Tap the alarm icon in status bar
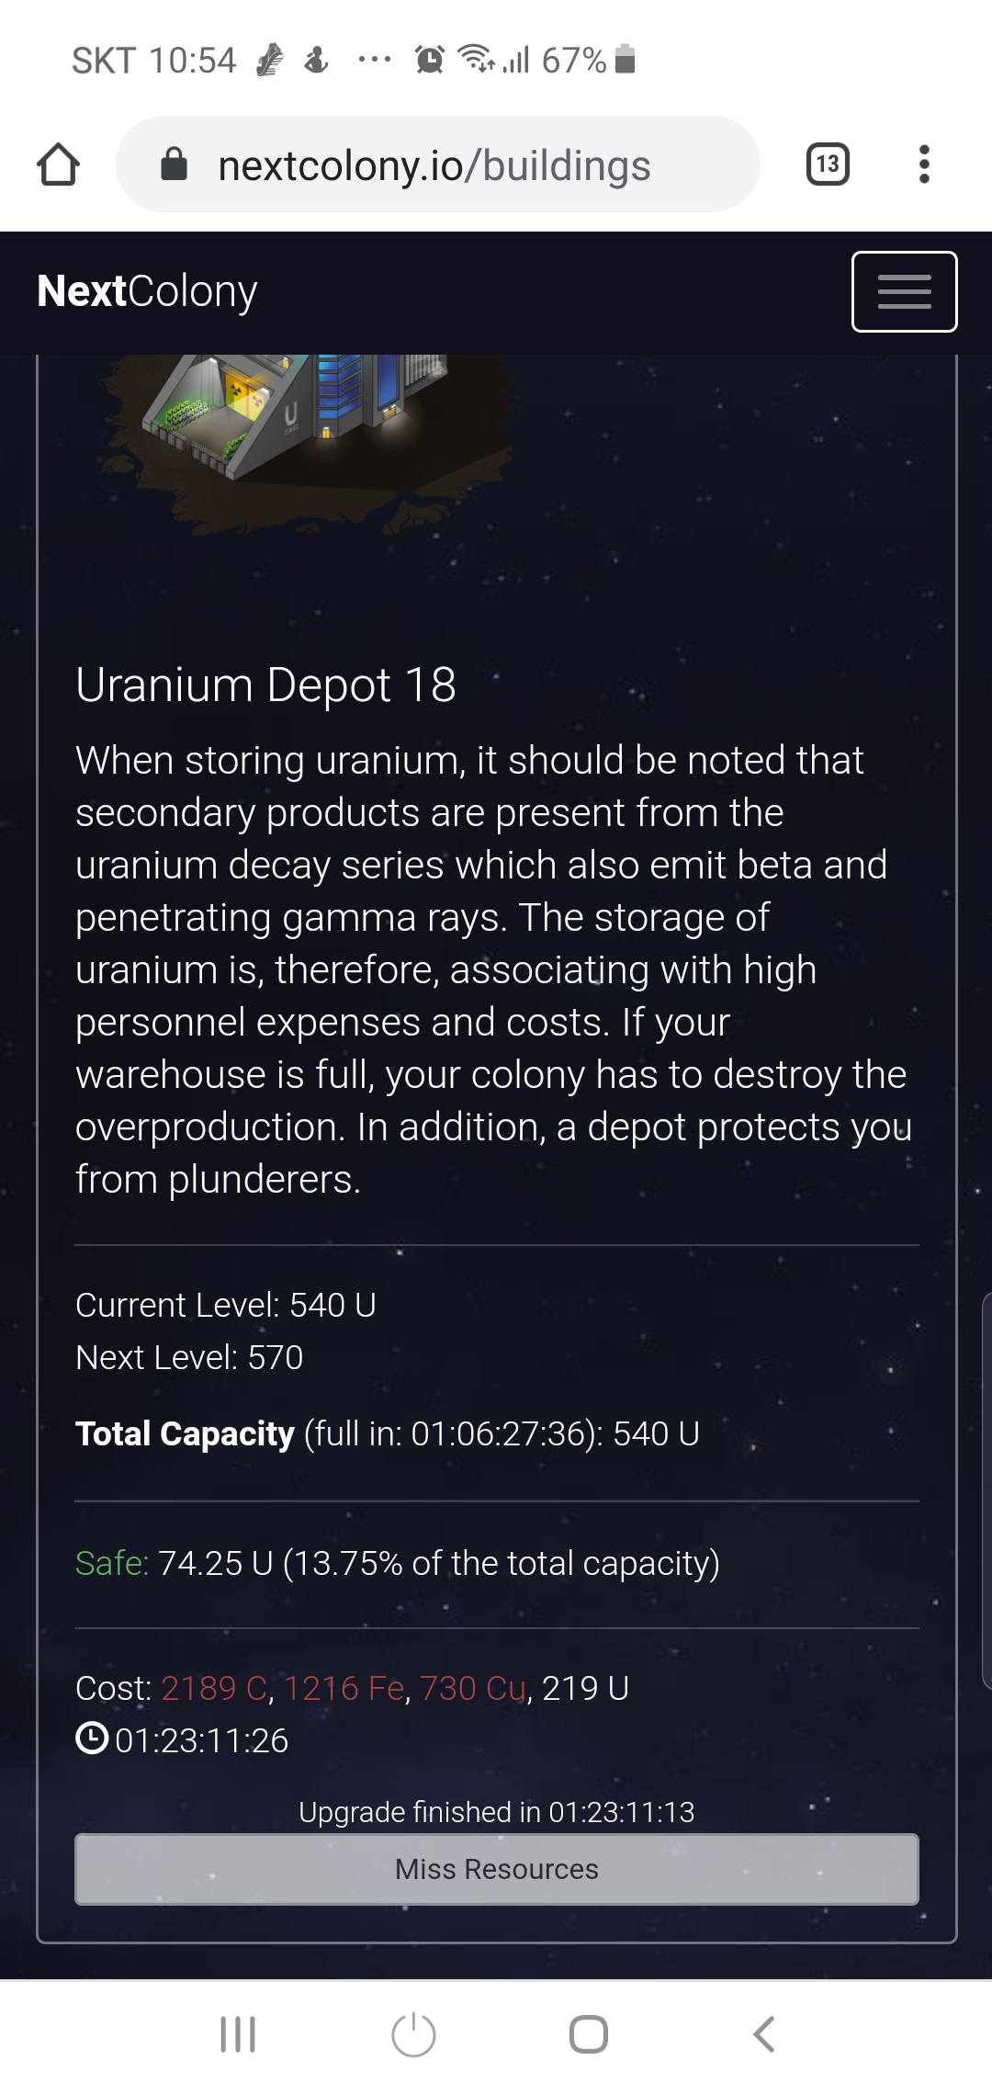This screenshot has width=992, height=2095. point(429,60)
